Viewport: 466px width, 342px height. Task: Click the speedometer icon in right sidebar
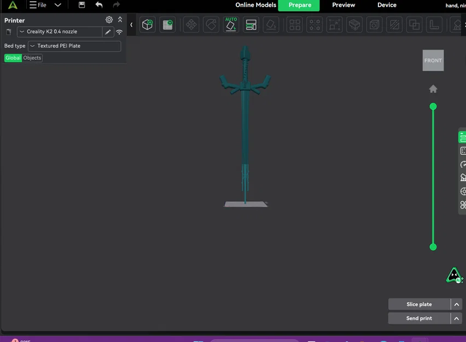pyautogui.click(x=463, y=165)
